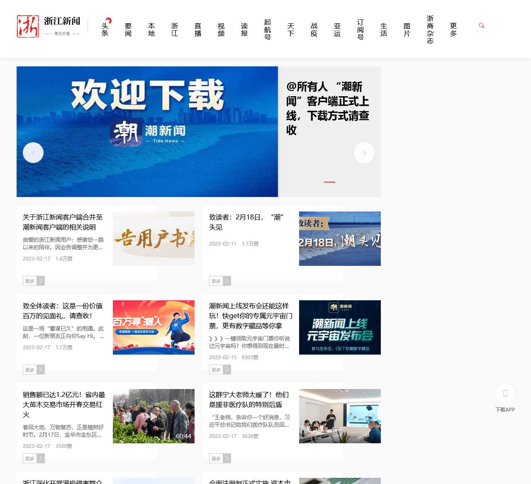Click the office meeting photo thumbnail
The width and height of the screenshot is (531, 484).
pos(340,416)
